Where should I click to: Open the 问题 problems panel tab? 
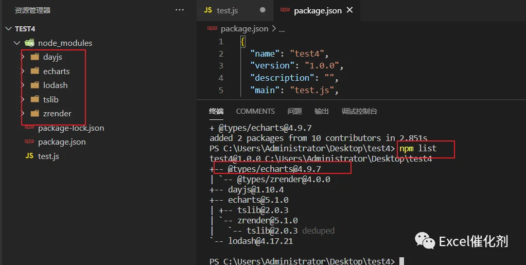[x=294, y=111]
